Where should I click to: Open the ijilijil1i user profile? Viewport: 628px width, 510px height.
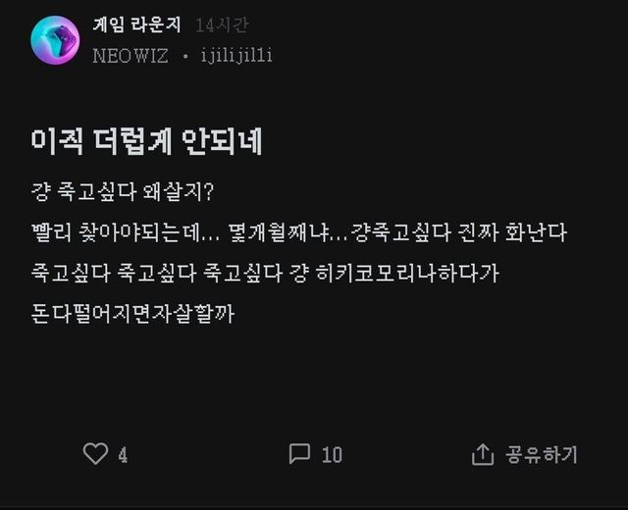[235, 56]
